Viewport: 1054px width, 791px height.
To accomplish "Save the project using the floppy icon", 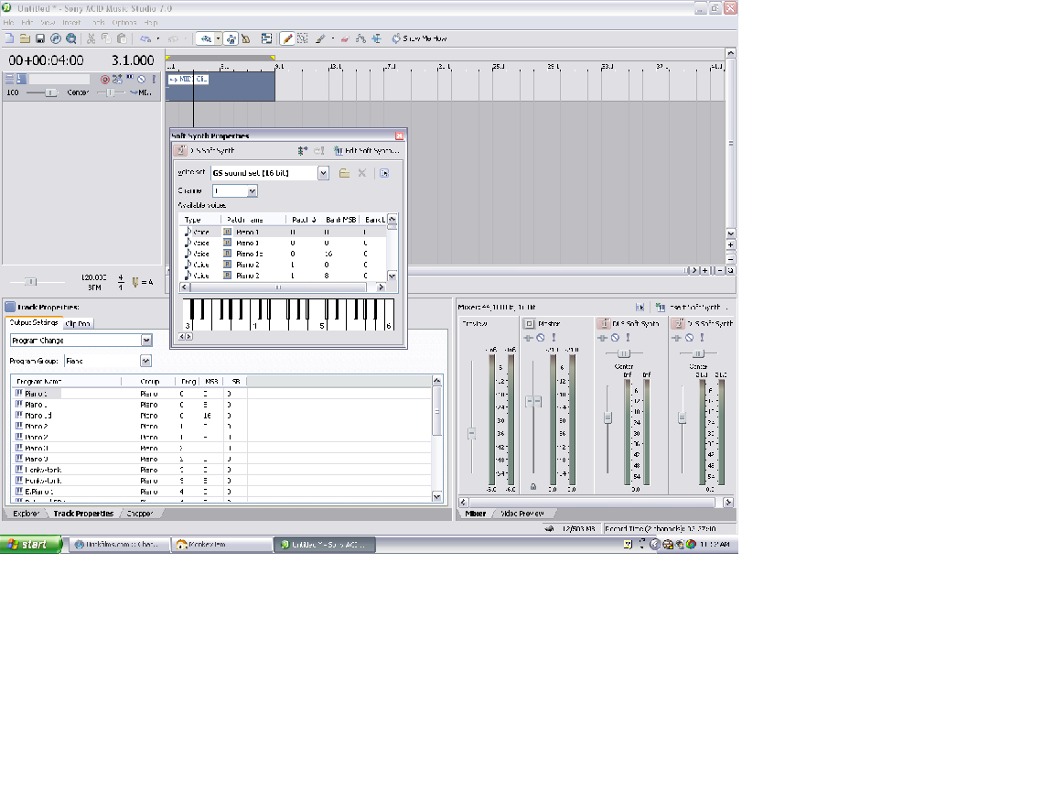I will (x=39, y=38).
